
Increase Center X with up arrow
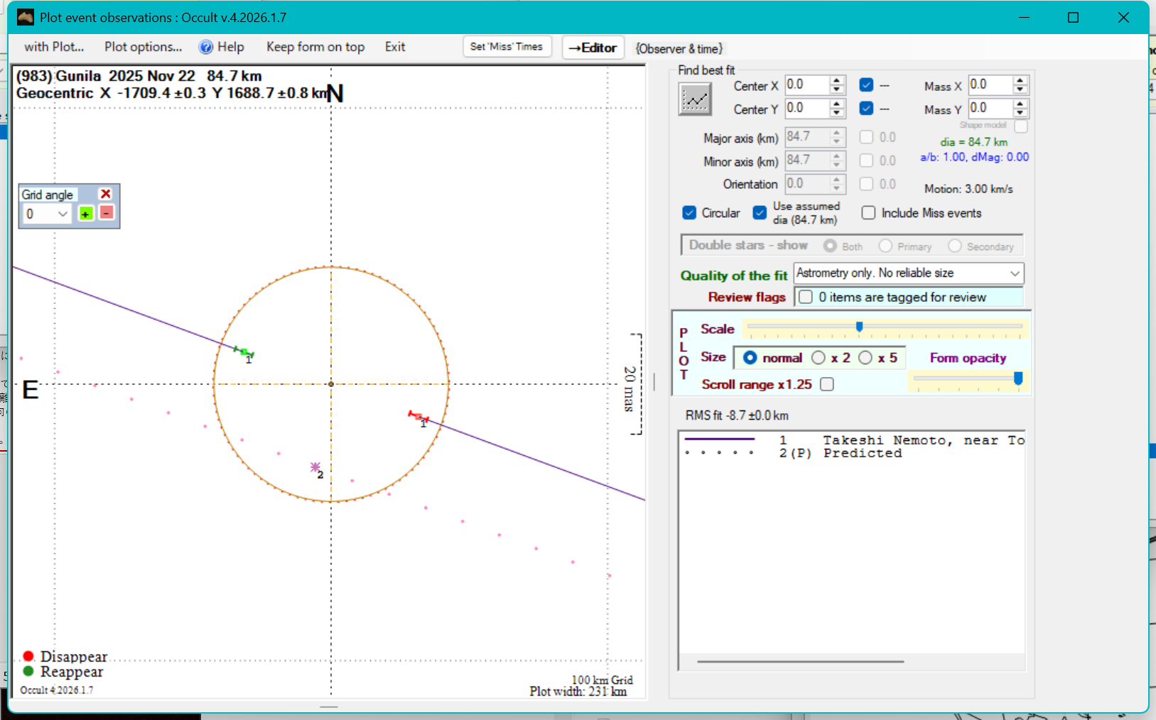click(837, 80)
